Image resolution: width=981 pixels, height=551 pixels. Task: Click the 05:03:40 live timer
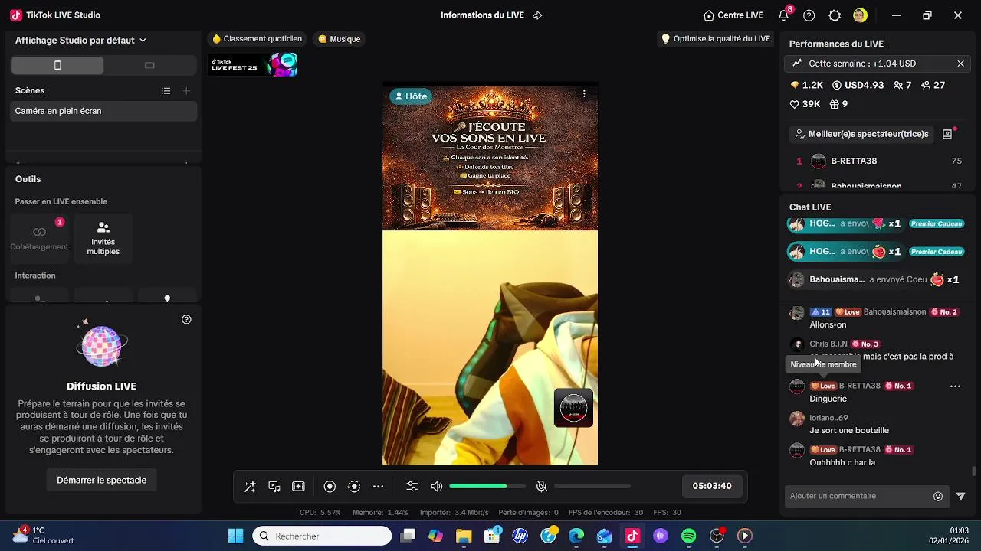pos(712,486)
